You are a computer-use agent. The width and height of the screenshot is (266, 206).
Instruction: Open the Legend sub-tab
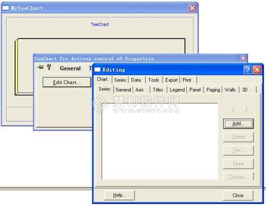click(x=177, y=90)
